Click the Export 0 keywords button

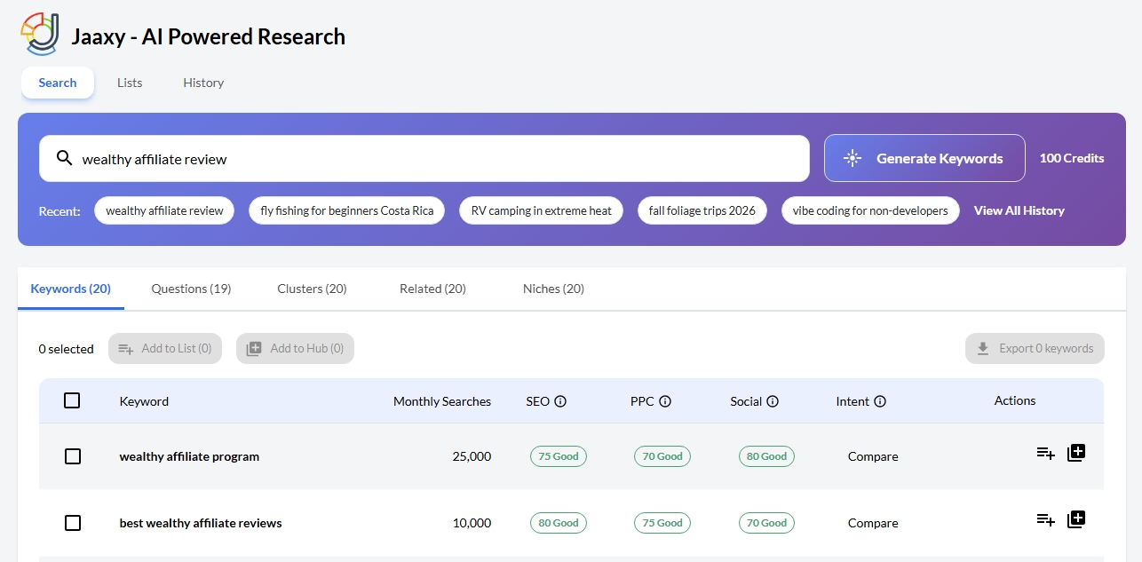(1035, 349)
